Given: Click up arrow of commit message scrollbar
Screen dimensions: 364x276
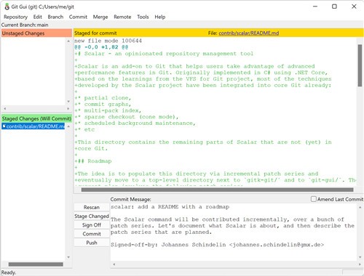Looking at the screenshot, I should 360,208.
